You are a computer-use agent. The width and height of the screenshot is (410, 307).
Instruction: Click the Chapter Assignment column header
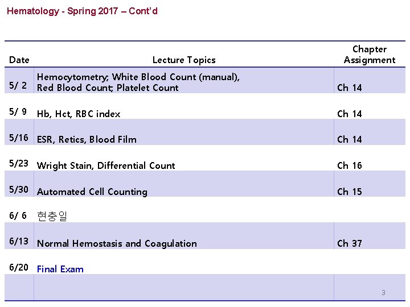point(370,55)
